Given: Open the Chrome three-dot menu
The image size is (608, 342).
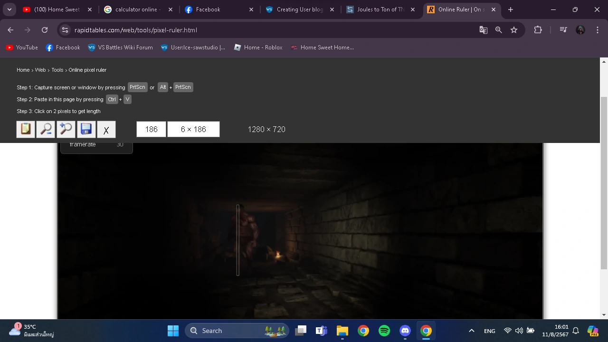Looking at the screenshot, I should point(597,30).
